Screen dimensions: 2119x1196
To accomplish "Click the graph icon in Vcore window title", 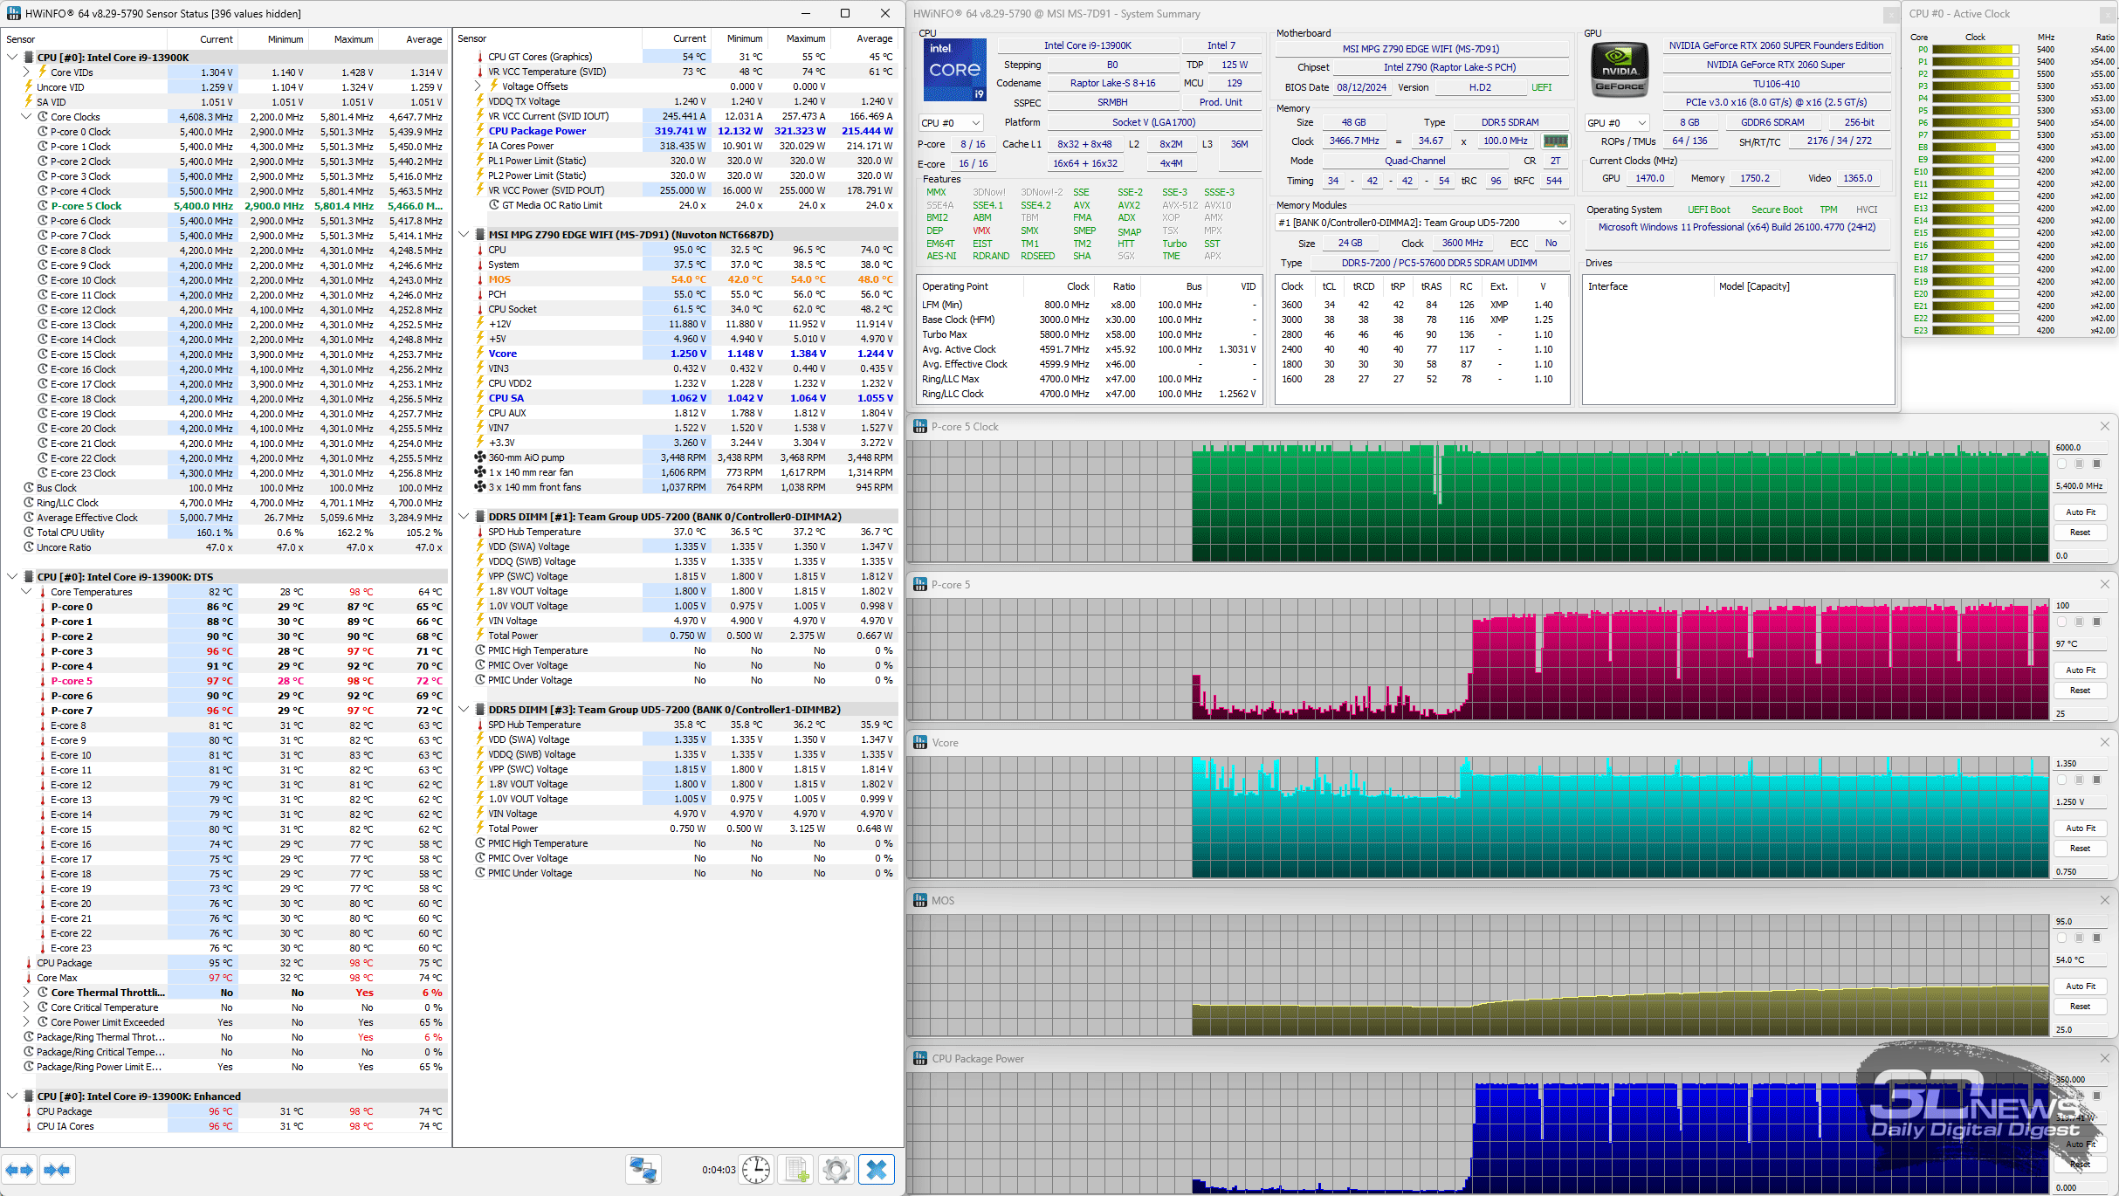I will [x=920, y=742].
